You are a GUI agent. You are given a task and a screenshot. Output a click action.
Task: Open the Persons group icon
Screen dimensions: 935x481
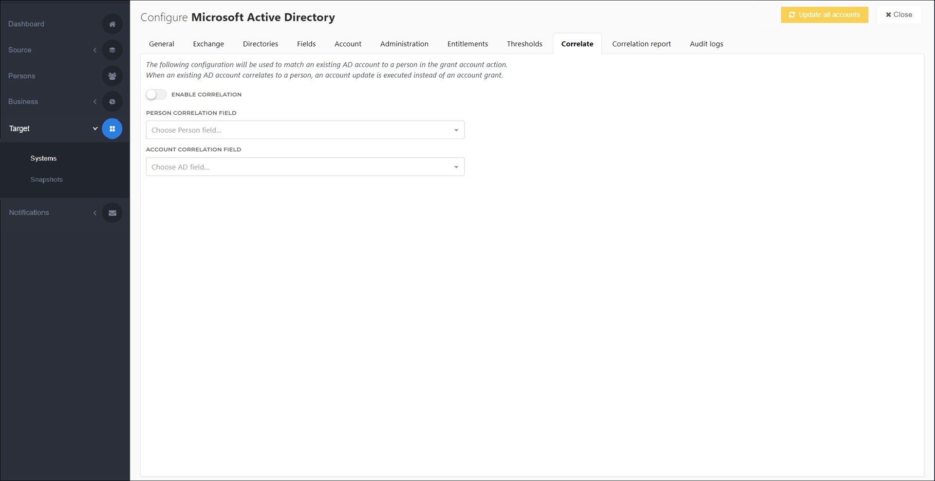click(112, 76)
